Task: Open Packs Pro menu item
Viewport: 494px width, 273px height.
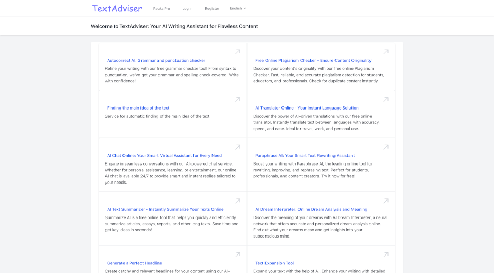Action: click(x=162, y=9)
